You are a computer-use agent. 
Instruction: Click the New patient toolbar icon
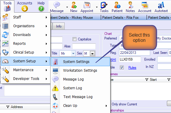tap(74, 5)
